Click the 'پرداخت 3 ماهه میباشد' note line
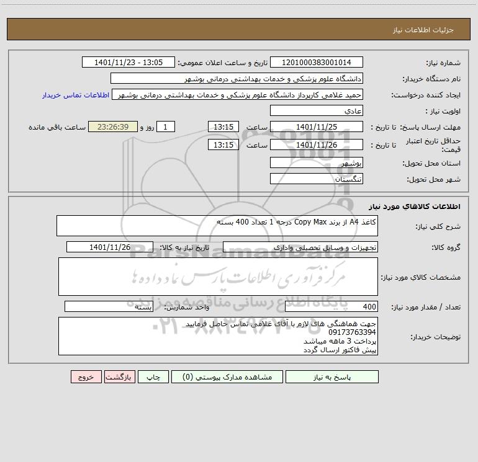Viewport: 478px width, 462px height. click(340, 341)
